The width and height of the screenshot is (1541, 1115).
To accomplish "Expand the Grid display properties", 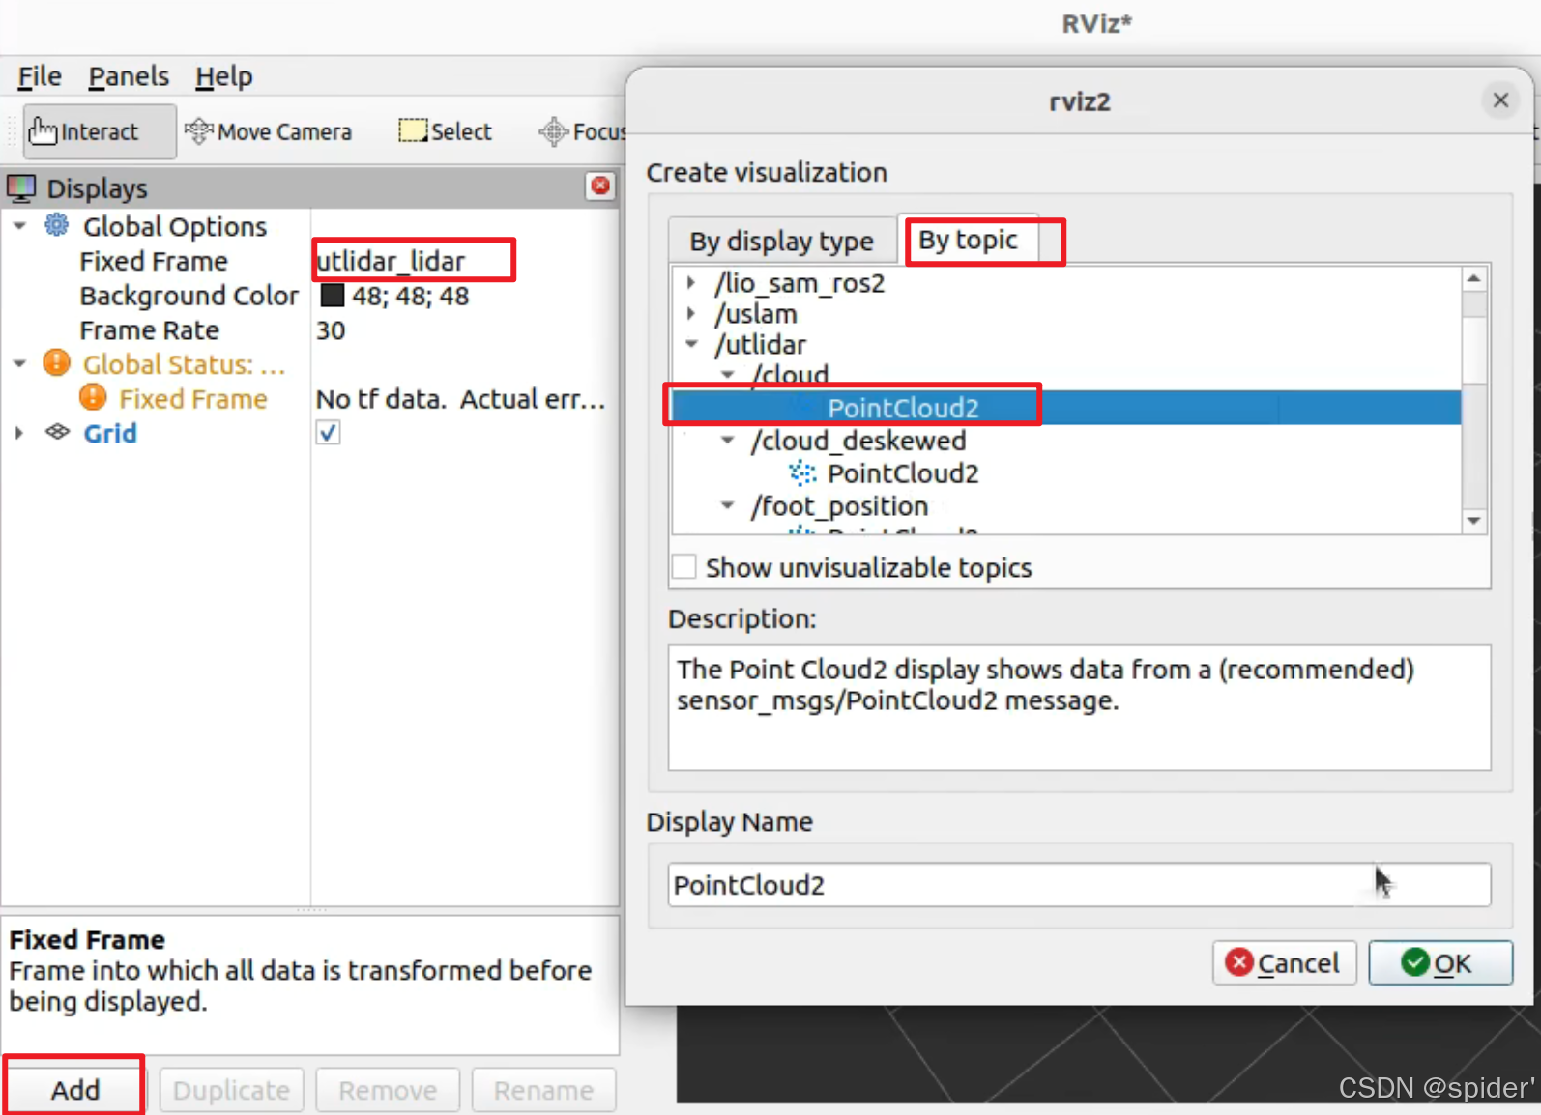I will [x=19, y=433].
